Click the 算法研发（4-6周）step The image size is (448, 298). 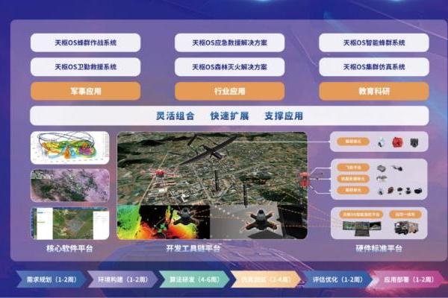click(194, 279)
